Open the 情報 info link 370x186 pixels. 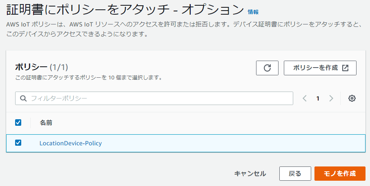[253, 12]
